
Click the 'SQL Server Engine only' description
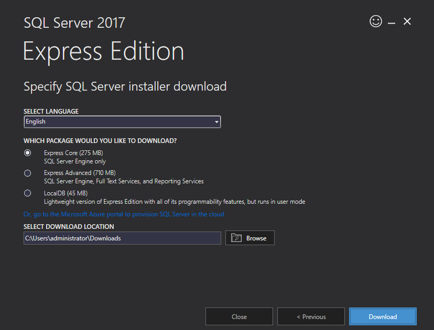point(75,161)
